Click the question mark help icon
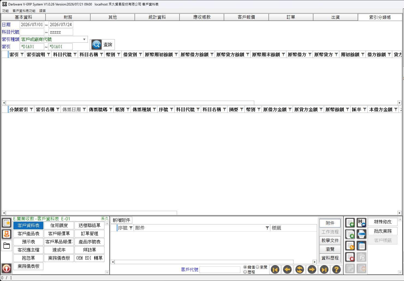 point(336,270)
